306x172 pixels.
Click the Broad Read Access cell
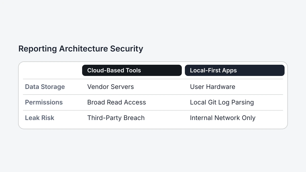pyautogui.click(x=117, y=102)
